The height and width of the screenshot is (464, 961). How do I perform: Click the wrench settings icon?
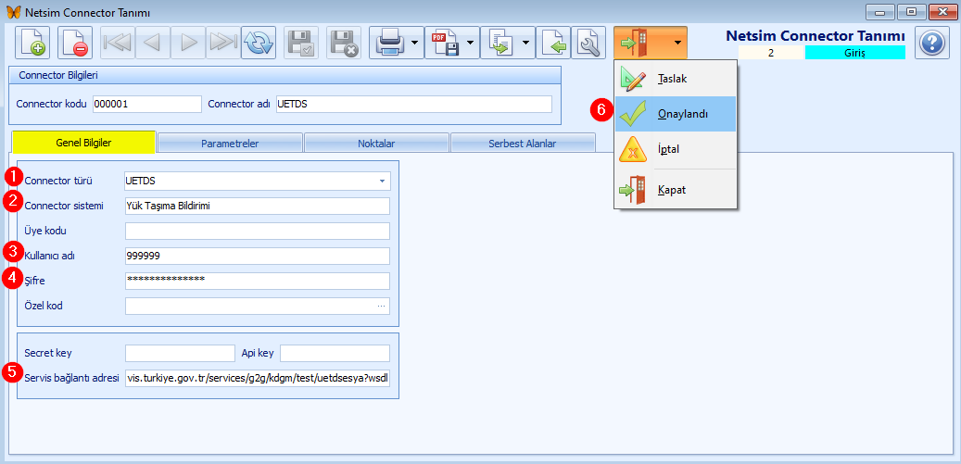pyautogui.click(x=588, y=43)
